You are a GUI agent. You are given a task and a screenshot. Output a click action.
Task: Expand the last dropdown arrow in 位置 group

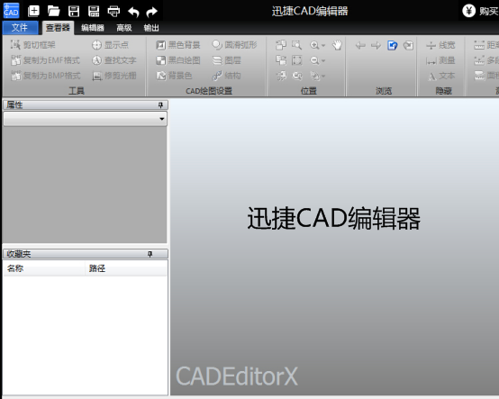tap(323, 76)
